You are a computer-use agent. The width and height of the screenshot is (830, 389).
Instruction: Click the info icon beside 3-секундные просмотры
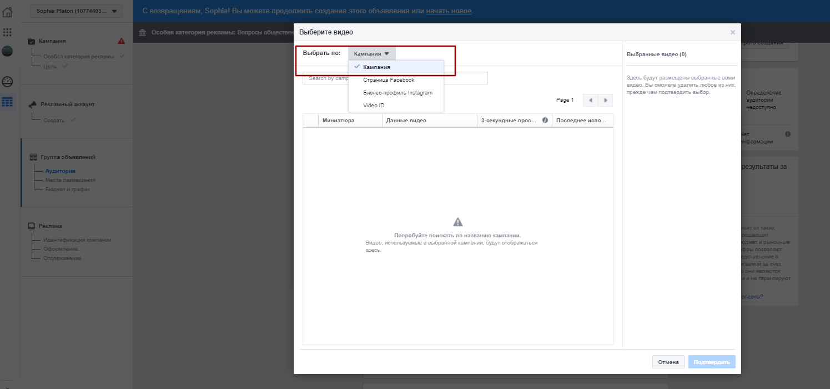coord(545,121)
